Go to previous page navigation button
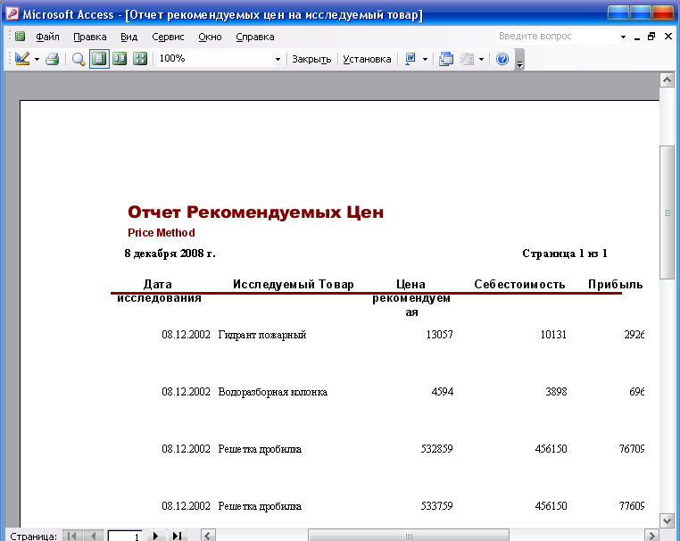 93,536
